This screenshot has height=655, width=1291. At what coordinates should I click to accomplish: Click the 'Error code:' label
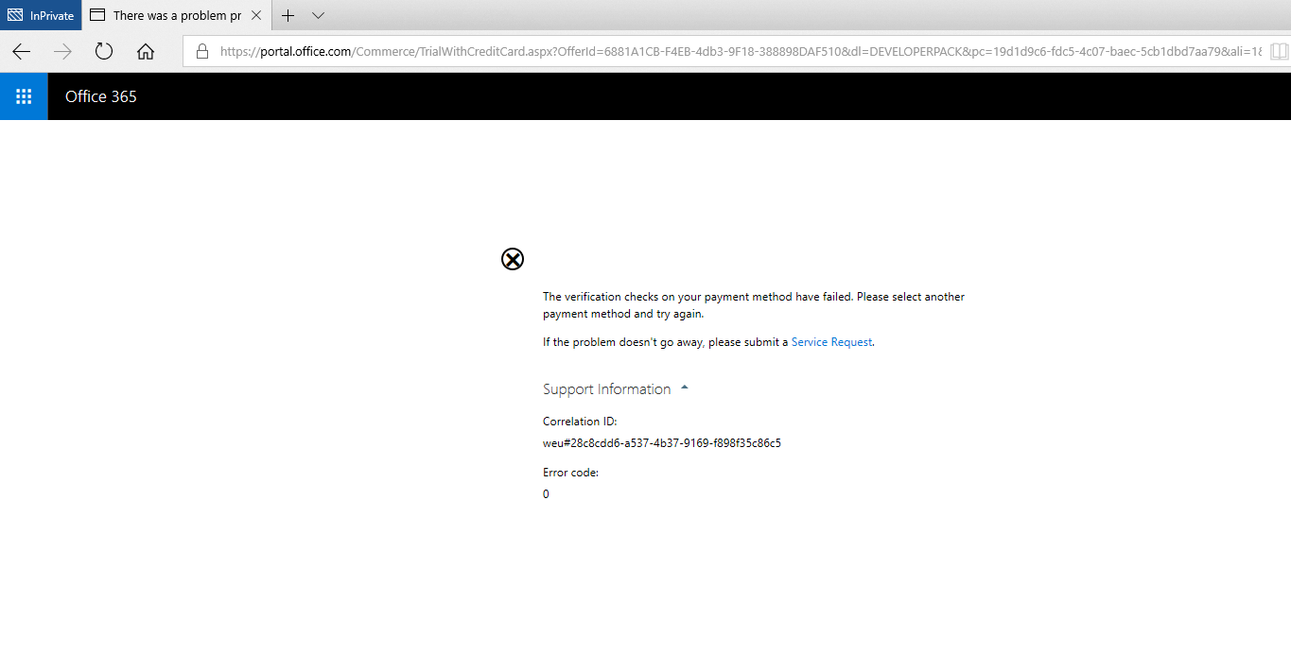click(x=570, y=473)
